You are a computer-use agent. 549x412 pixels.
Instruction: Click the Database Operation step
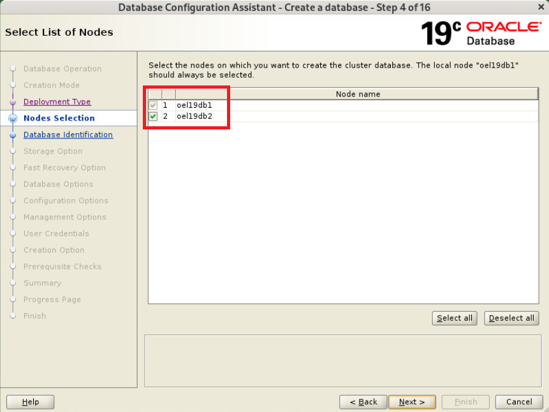coord(62,69)
